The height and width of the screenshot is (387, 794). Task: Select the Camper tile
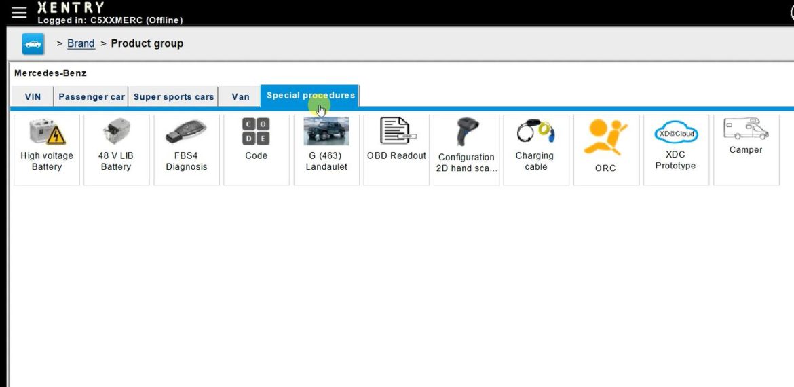coord(746,149)
